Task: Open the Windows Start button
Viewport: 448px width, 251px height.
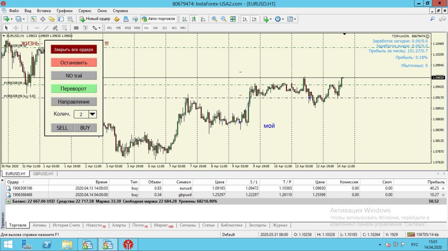Action: [x=8, y=245]
